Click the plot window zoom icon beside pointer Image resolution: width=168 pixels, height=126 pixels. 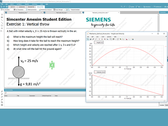[91, 39]
